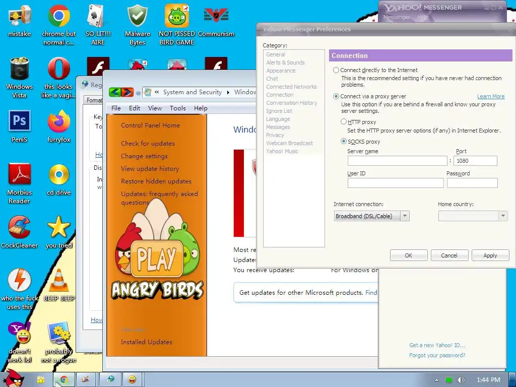
Task: Open the recent pages dropdown arrow near nav buttons
Action: 138,93
